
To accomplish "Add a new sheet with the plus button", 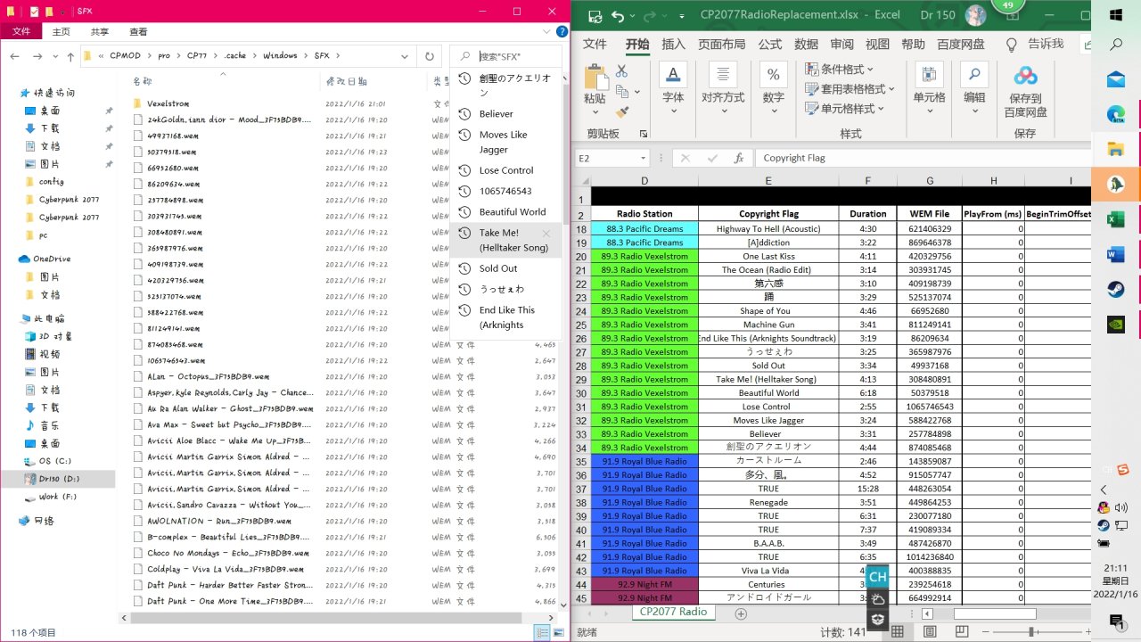I will click(740, 613).
